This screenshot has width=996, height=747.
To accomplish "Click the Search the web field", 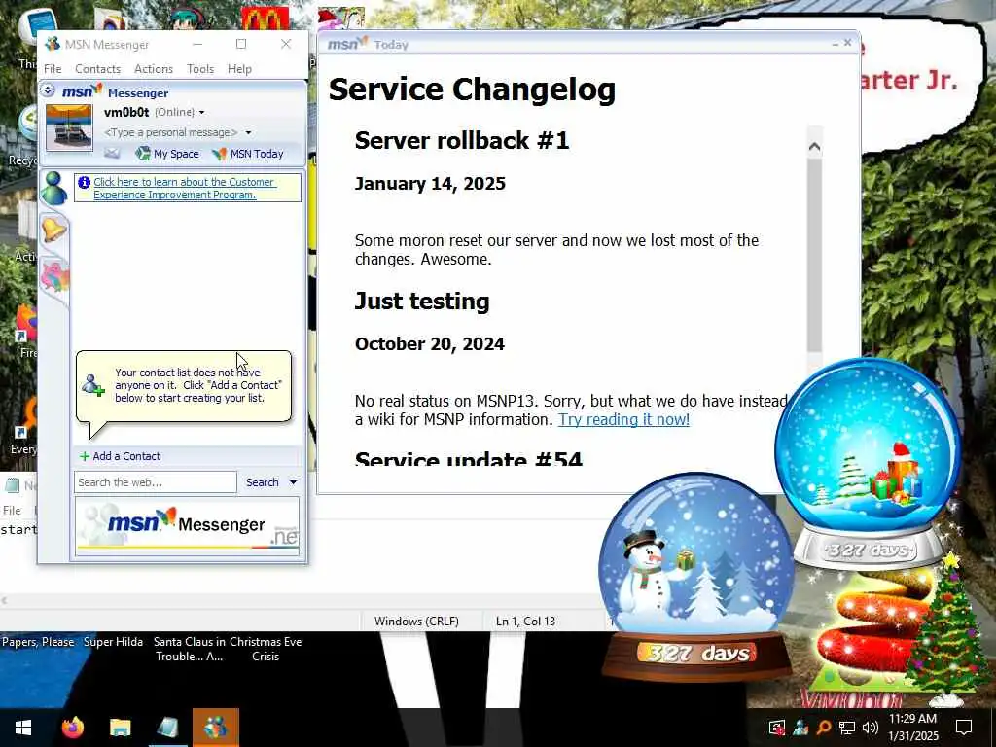I will [155, 482].
